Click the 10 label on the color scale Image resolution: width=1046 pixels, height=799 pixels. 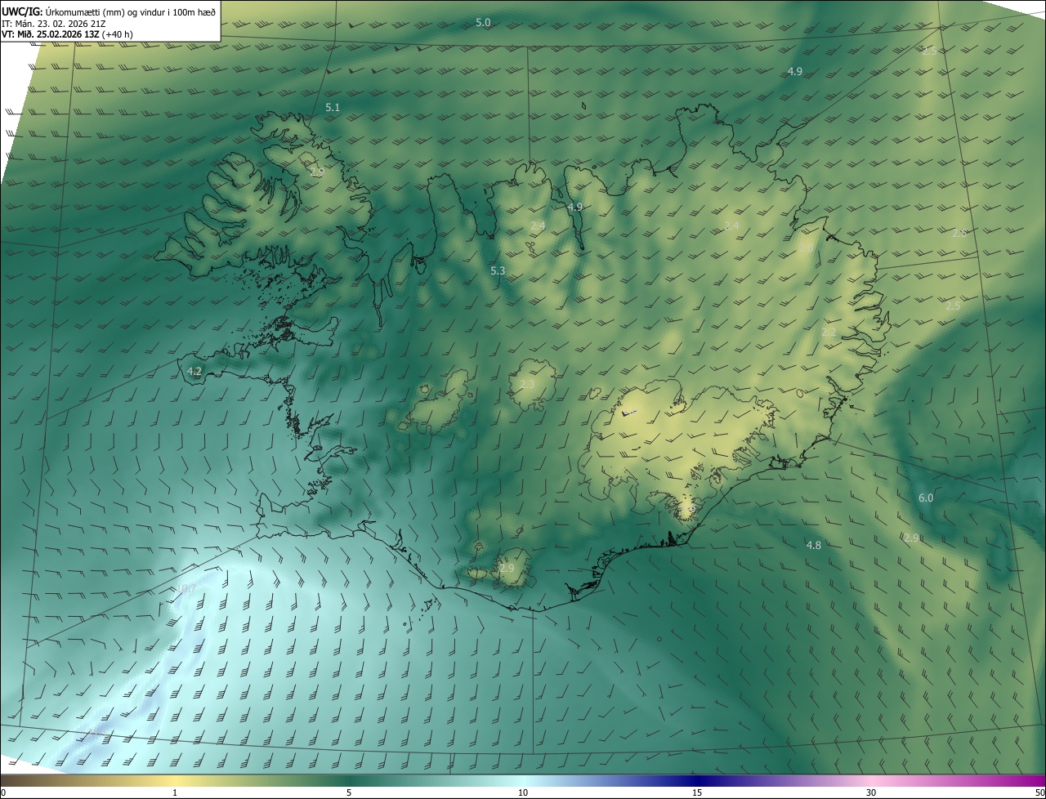(523, 792)
